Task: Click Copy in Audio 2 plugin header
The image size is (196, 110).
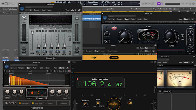Action: coord(96,51)
